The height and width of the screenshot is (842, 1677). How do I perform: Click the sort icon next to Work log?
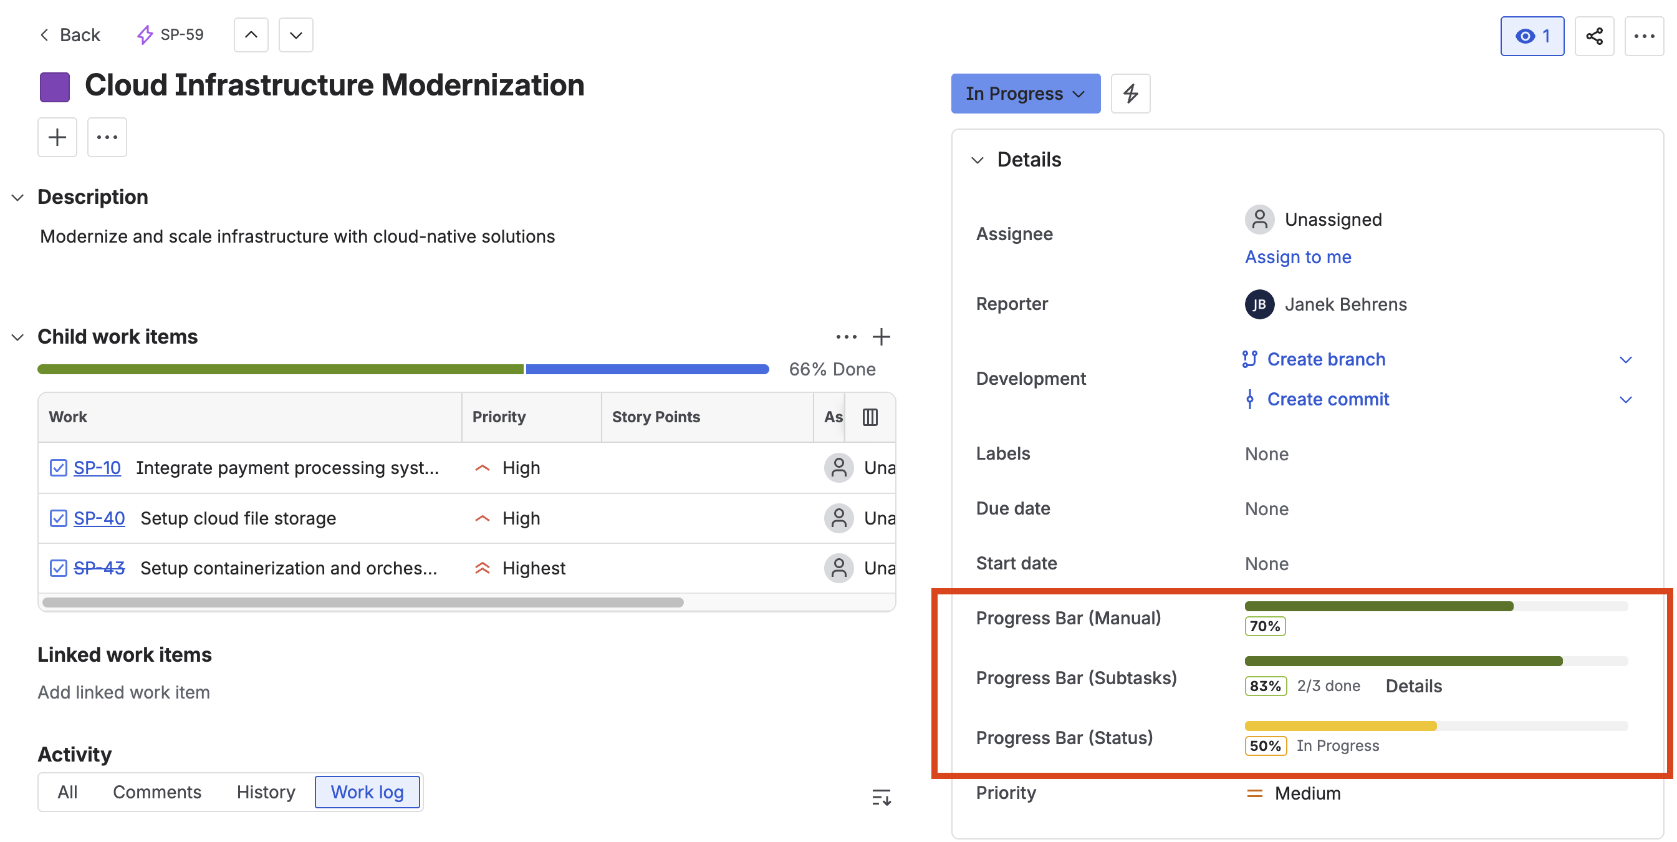pos(881,796)
